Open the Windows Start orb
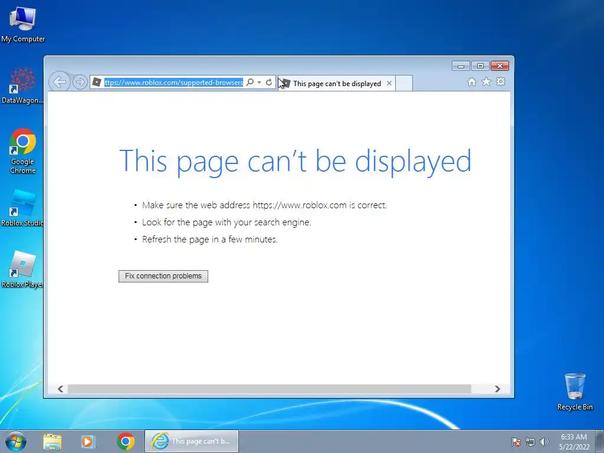 16,441
